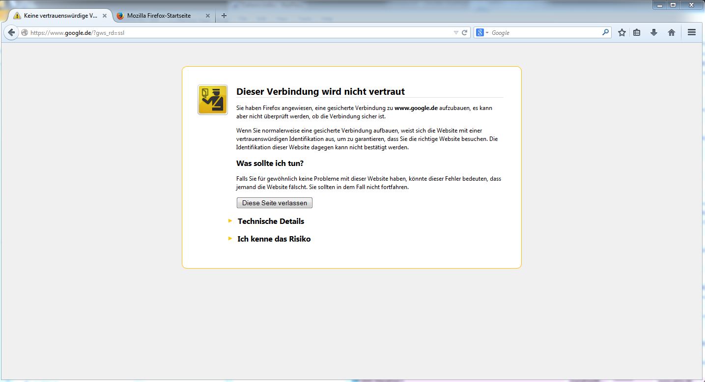Go to the Home page icon
Screen dimensions: 705x382
click(672, 33)
